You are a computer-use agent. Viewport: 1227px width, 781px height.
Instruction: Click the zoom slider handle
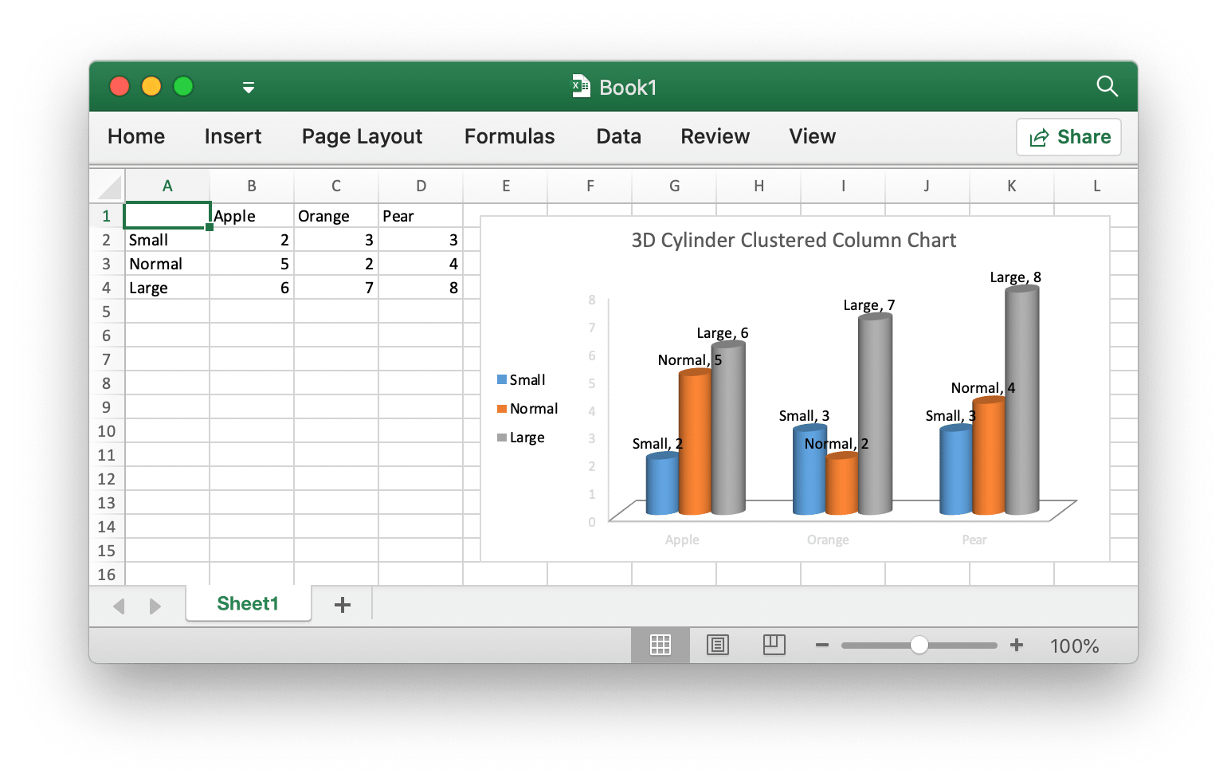tap(919, 645)
